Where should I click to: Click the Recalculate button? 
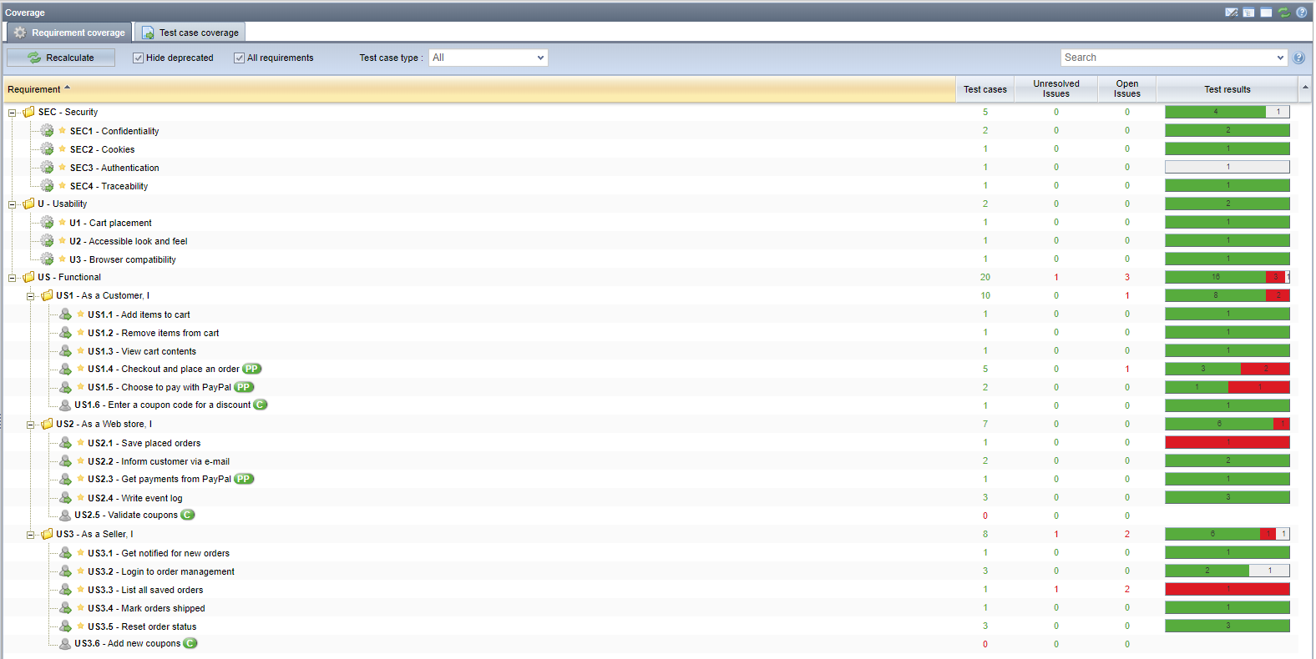click(62, 58)
